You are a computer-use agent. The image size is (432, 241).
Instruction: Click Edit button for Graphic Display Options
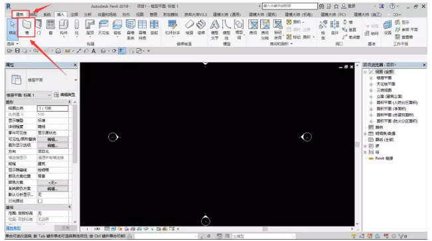(x=52, y=146)
